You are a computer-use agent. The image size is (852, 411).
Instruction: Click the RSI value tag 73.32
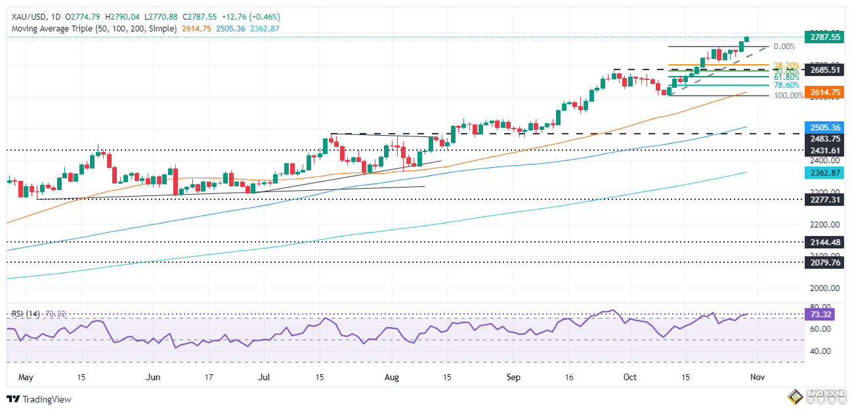tap(825, 315)
